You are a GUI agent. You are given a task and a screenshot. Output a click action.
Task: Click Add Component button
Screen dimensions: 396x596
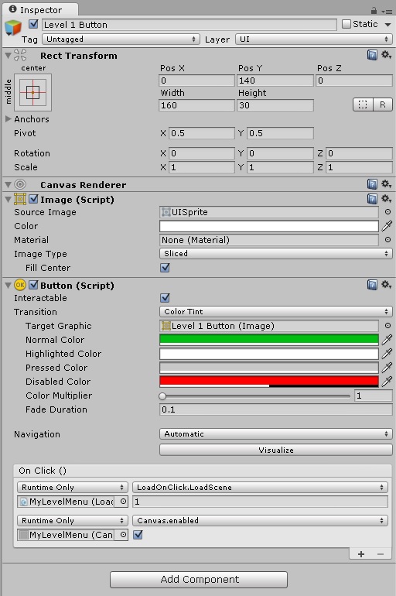[199, 580]
